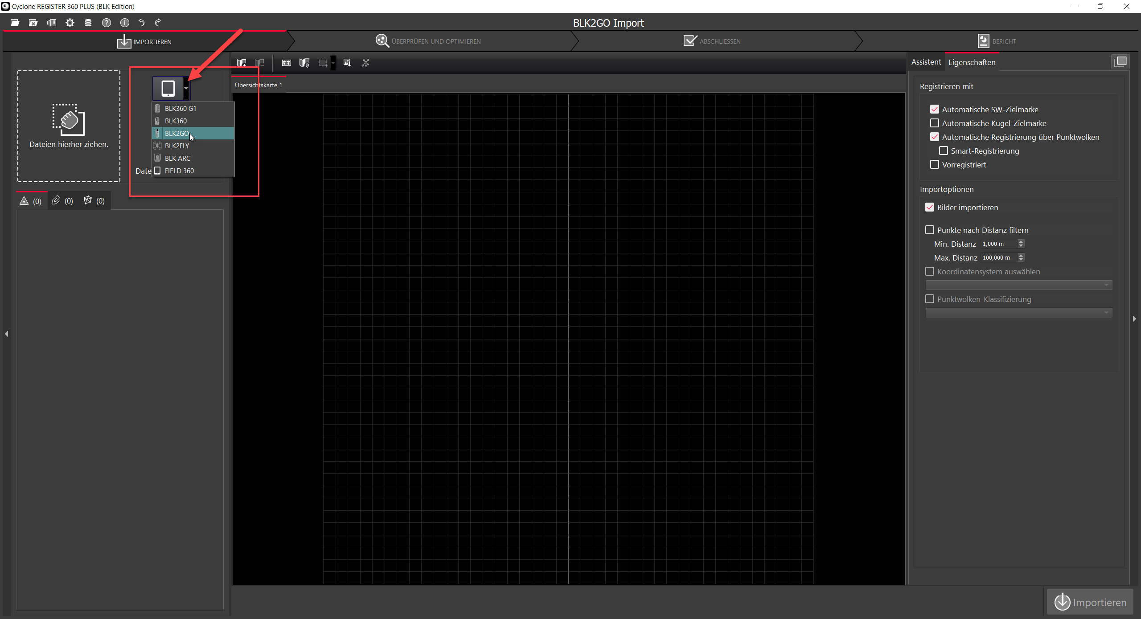This screenshot has width=1141, height=619.
Task: Select BLK360 G1 from device list
Action: [x=193, y=108]
